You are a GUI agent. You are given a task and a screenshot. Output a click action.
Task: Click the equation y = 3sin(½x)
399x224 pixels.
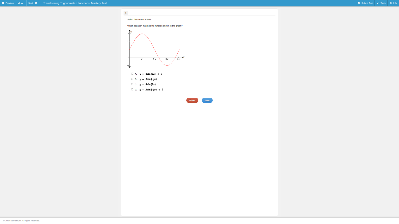(148, 79)
